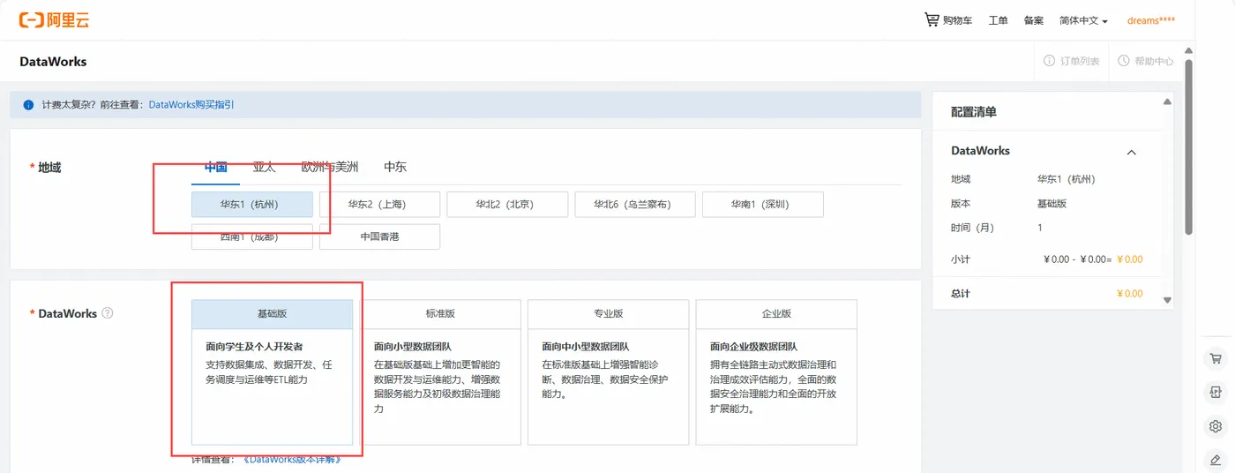Click the cart icon in right sidebar
The height and width of the screenshot is (473, 1235).
1216,359
